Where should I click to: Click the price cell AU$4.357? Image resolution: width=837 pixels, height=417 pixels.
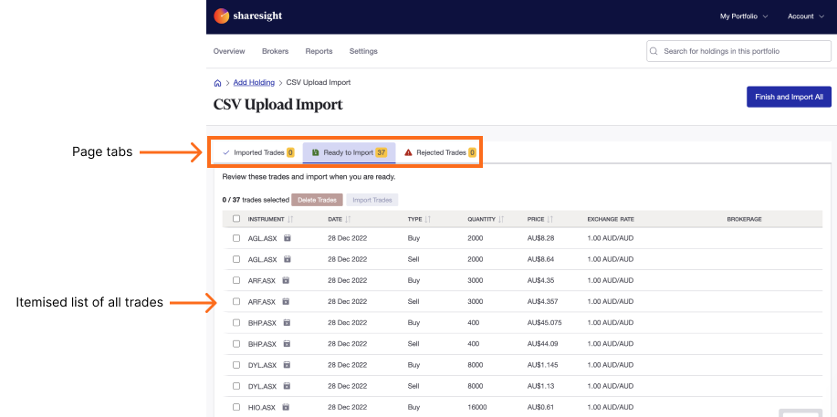click(542, 302)
